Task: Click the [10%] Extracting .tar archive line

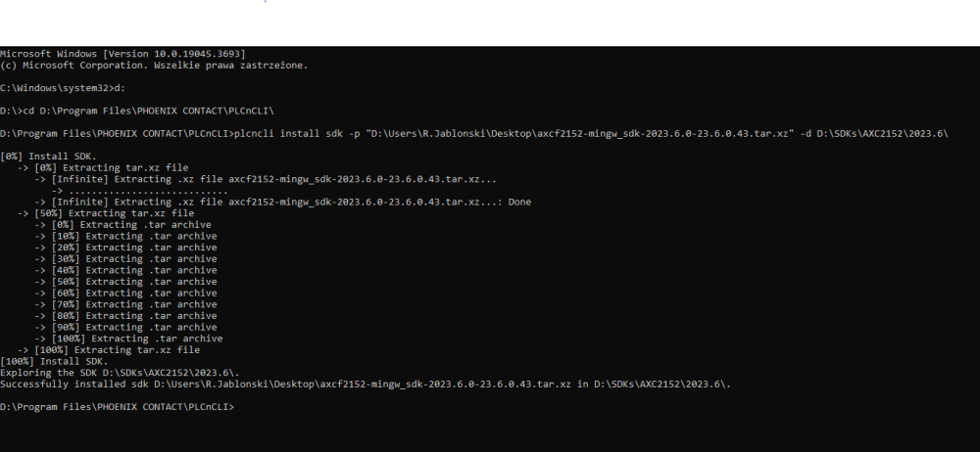Action: point(125,236)
